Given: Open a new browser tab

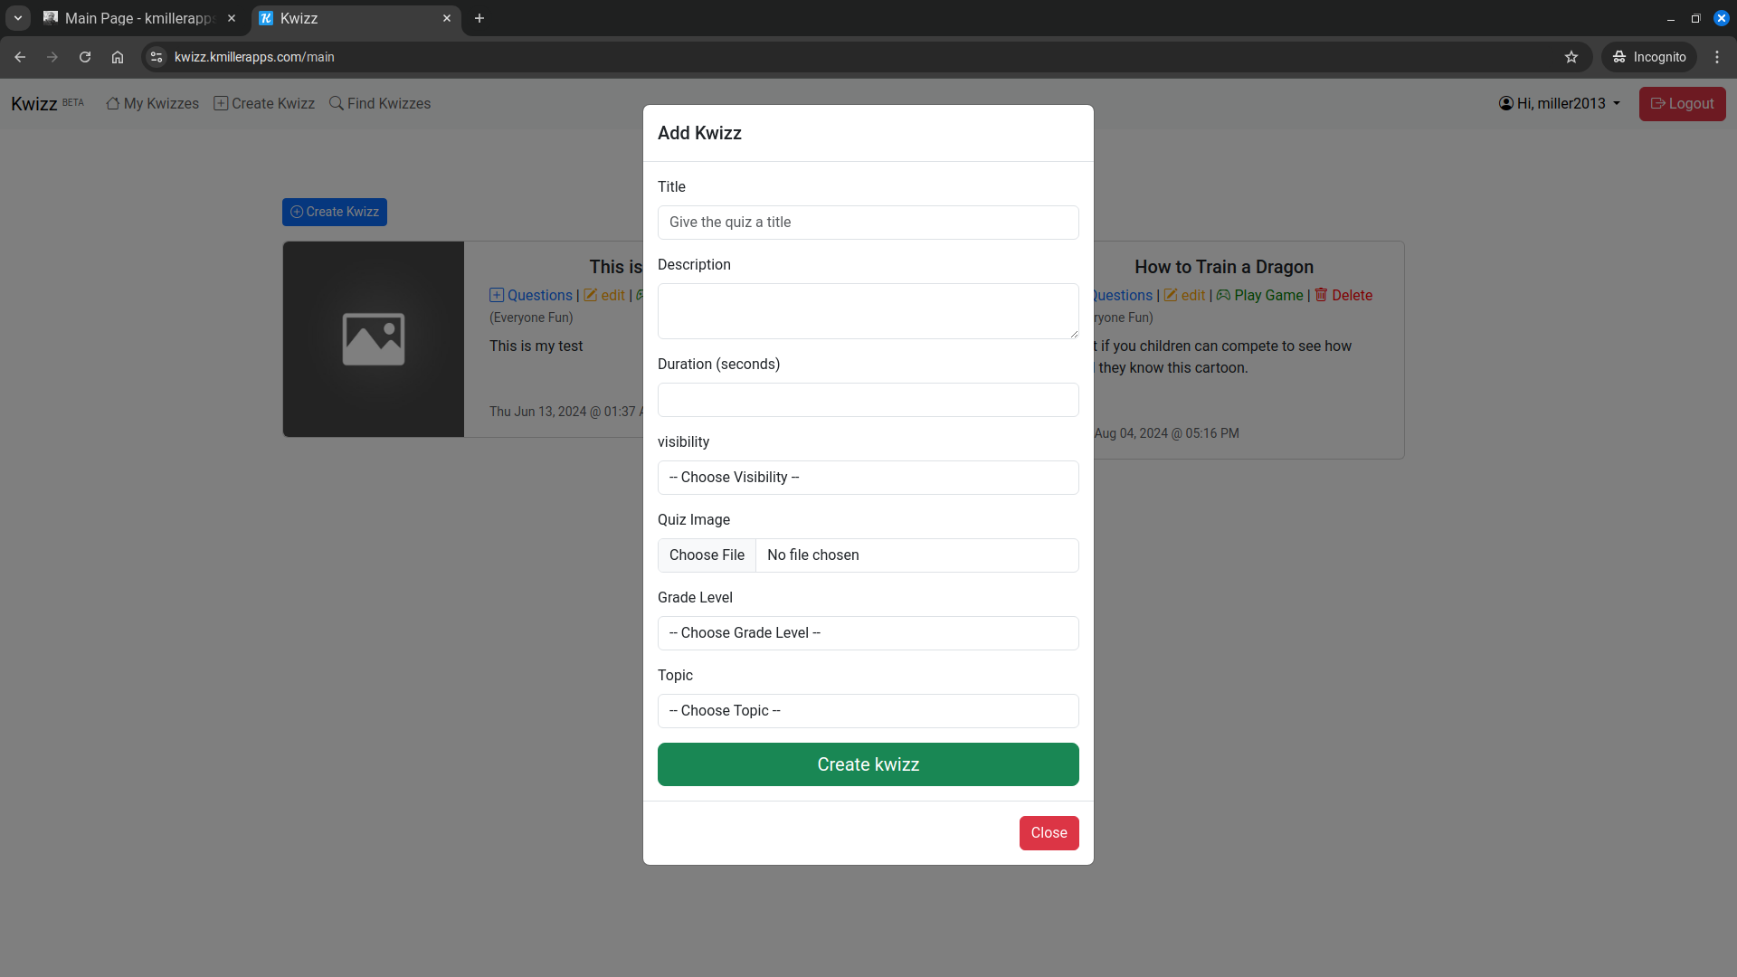Looking at the screenshot, I should click(479, 18).
